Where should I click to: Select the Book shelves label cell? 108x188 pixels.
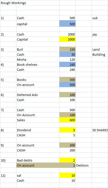tap(38, 65)
